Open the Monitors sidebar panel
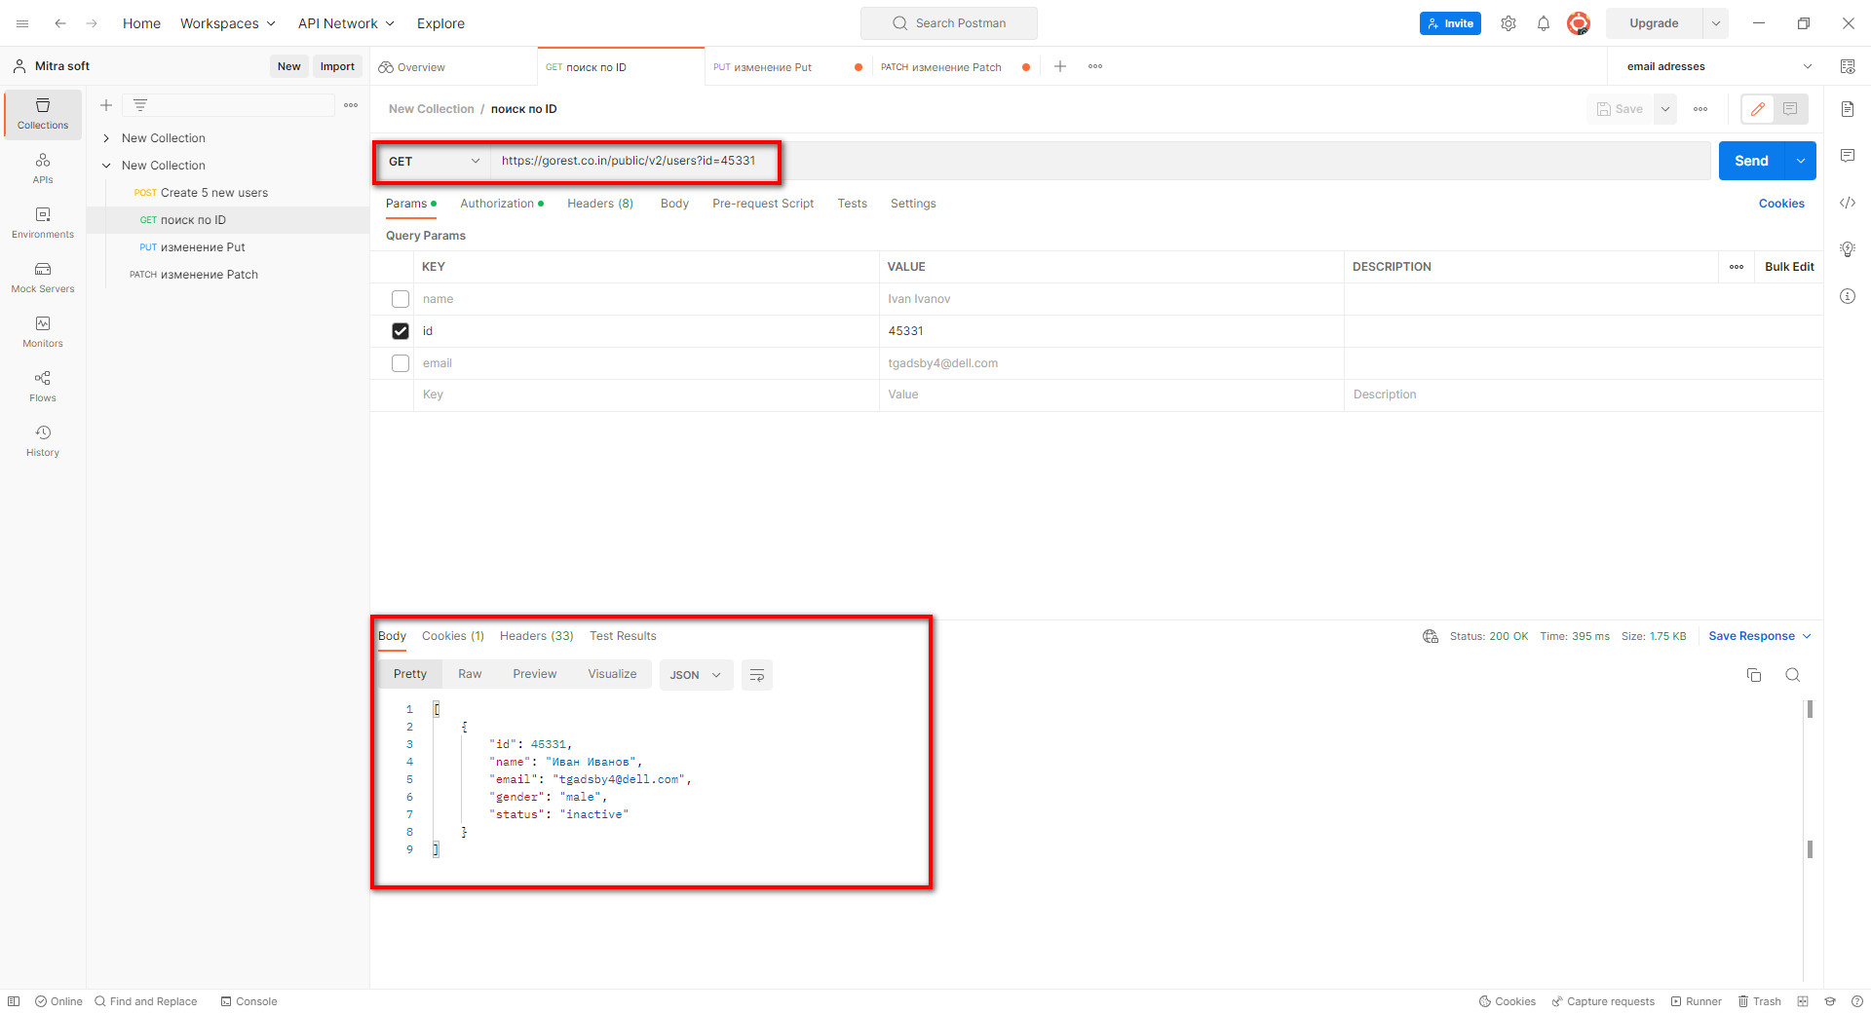1871x1013 pixels. tap(43, 332)
